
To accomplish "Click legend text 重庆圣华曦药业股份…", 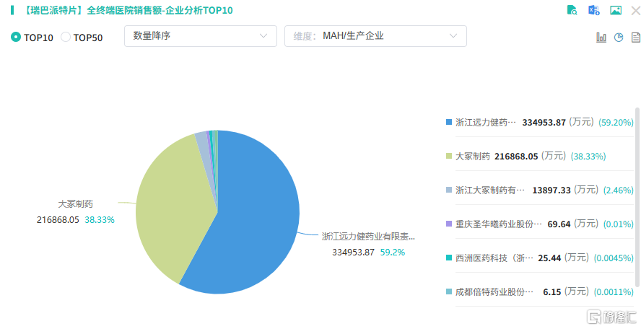I will point(498,224).
